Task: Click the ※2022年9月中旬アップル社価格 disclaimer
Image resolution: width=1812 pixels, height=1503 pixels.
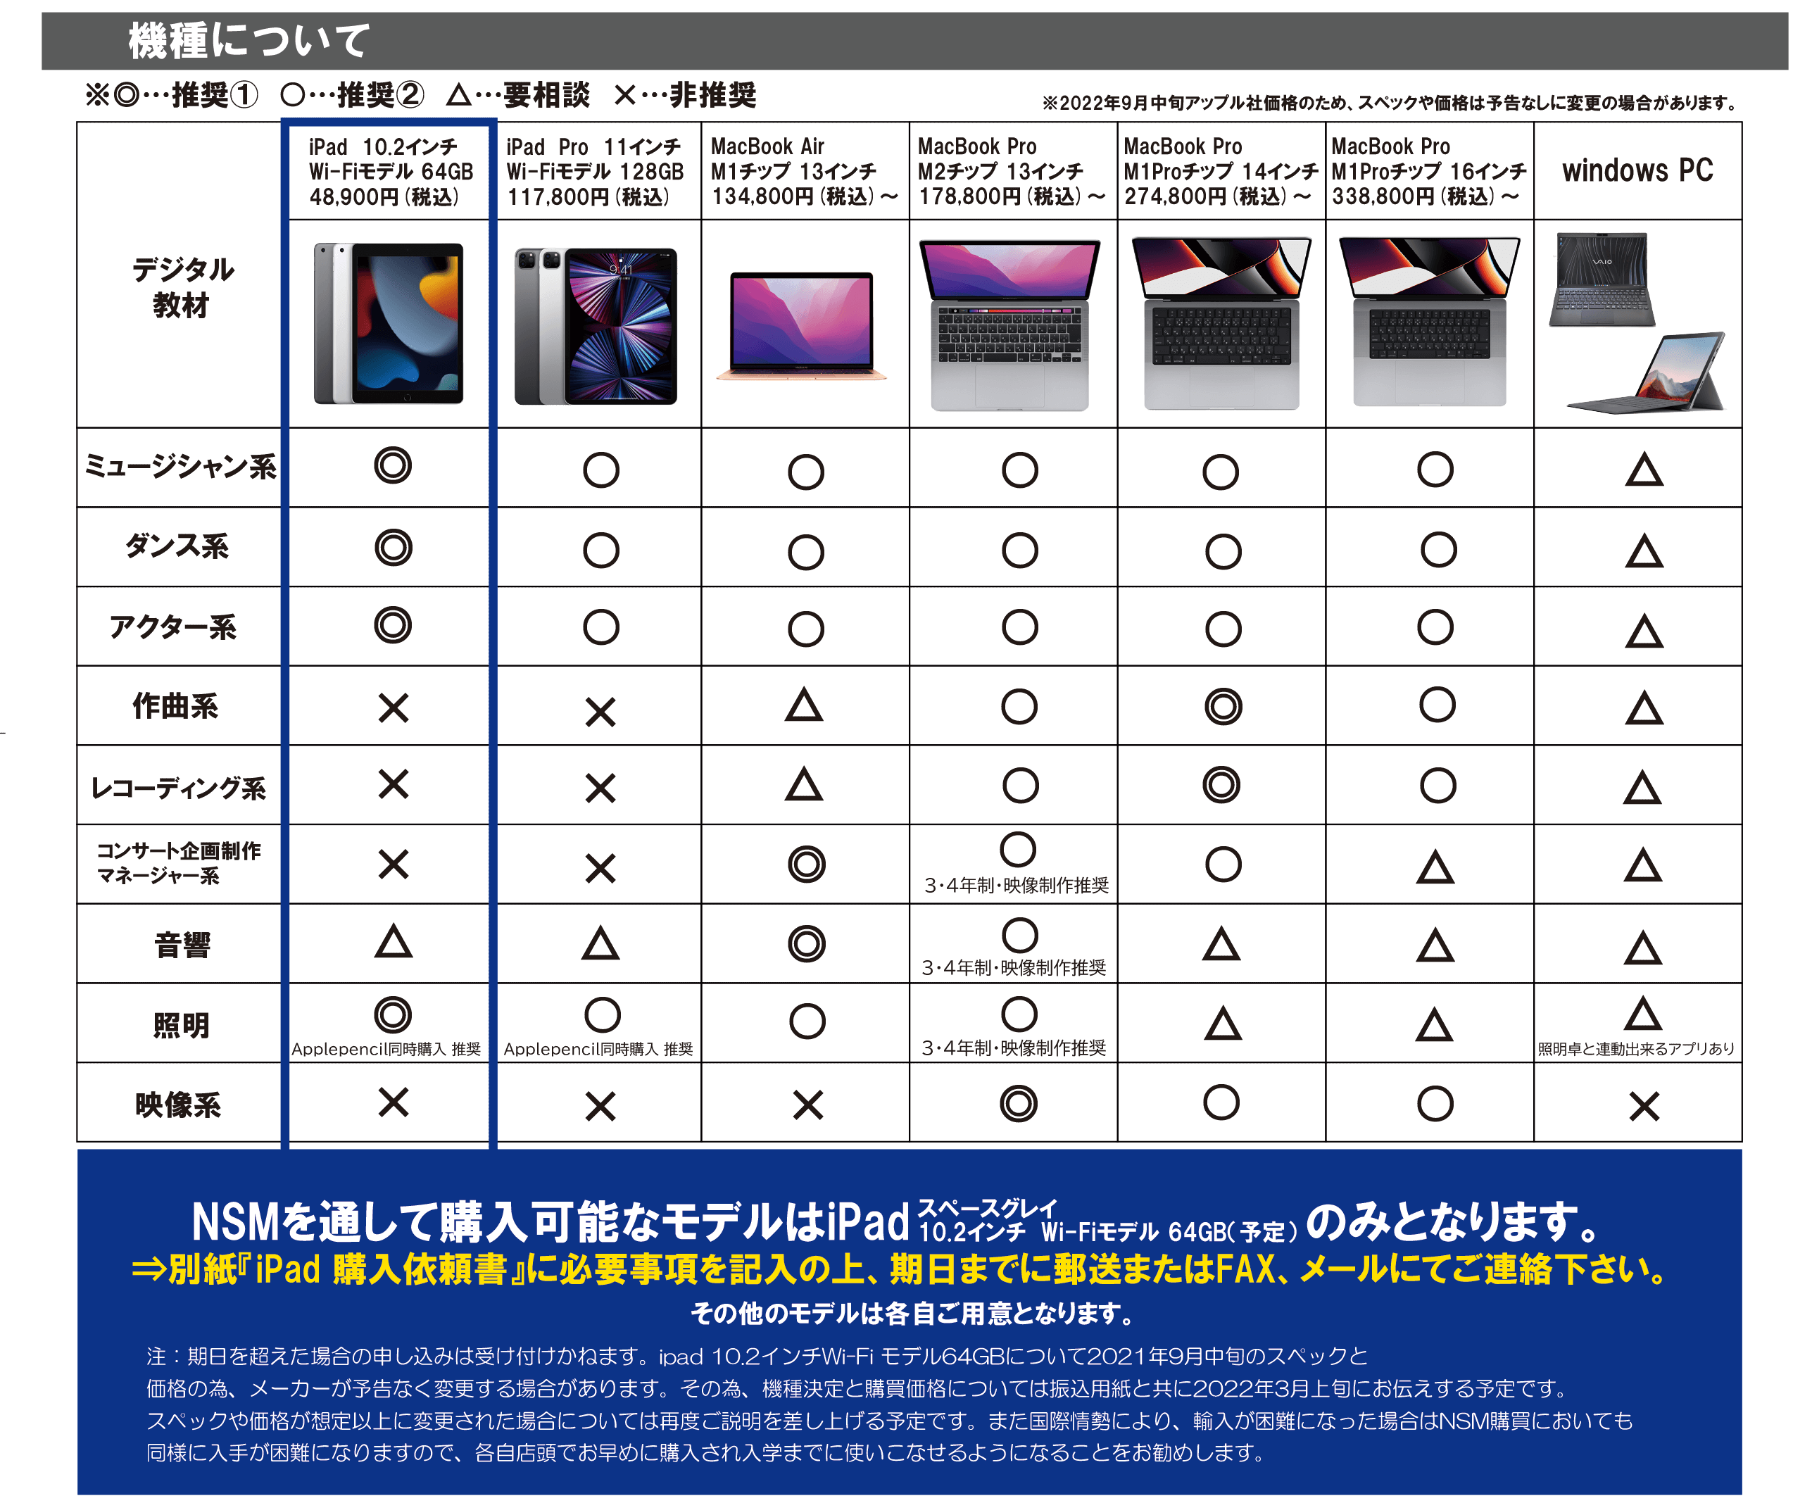Action: click(1391, 103)
